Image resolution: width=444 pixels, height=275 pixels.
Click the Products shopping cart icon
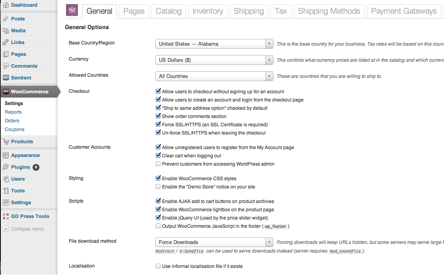pos(6,142)
